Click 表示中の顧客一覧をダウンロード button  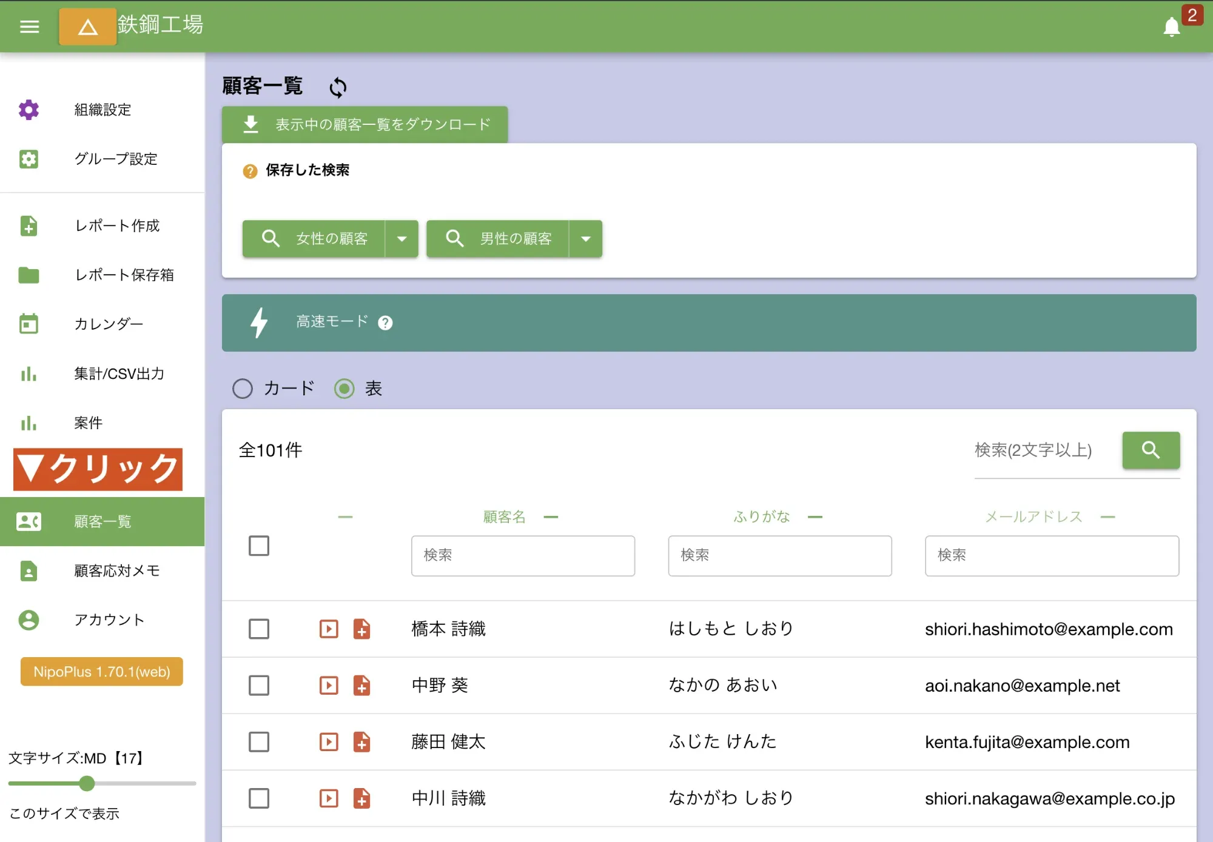coord(365,125)
